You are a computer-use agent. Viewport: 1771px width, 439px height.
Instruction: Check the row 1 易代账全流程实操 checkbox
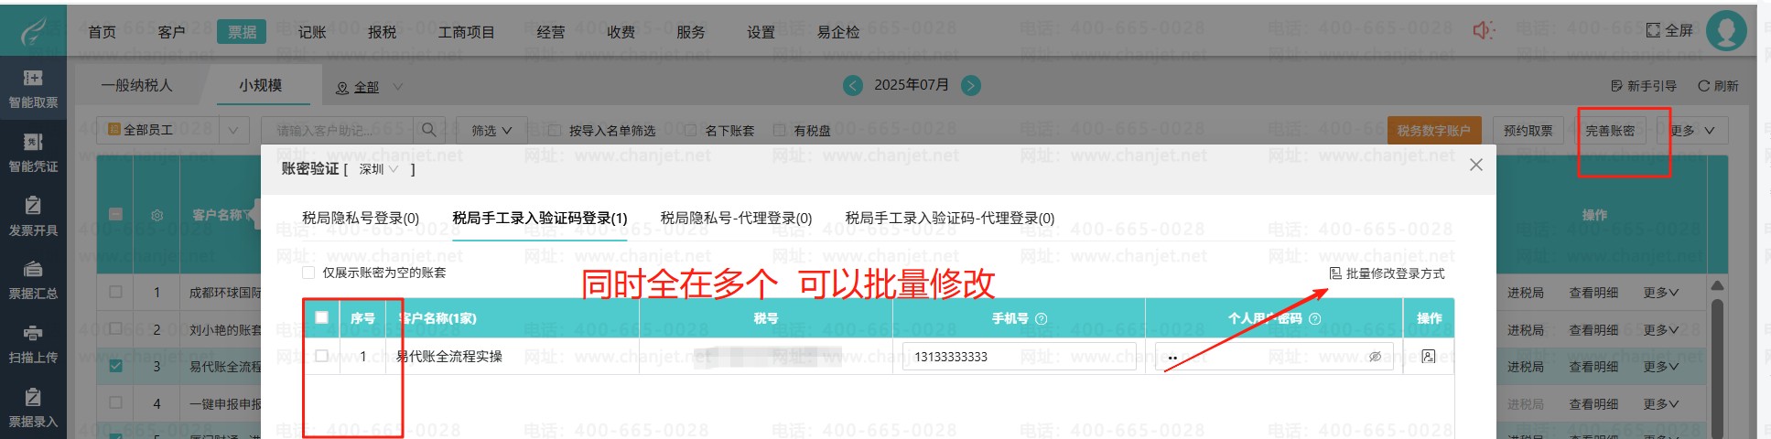(321, 356)
